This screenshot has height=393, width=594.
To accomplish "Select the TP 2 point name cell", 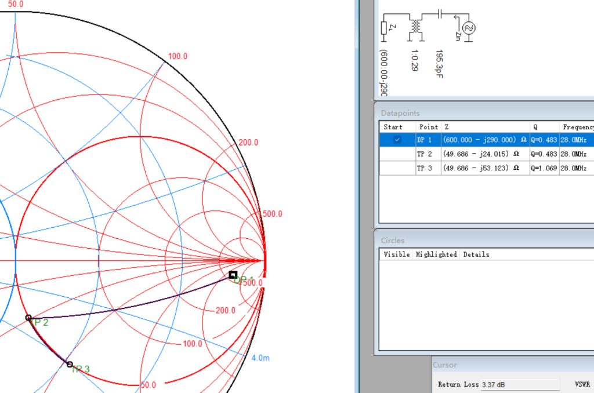I will click(429, 154).
